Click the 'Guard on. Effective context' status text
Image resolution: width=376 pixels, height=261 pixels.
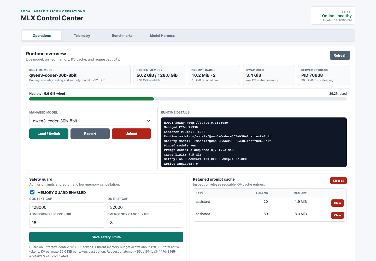(x=104, y=252)
